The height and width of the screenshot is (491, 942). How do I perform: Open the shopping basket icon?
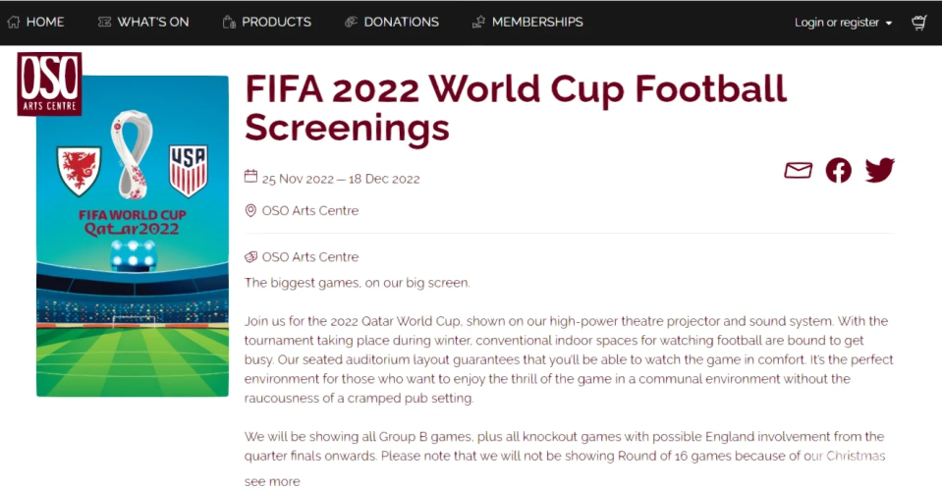coord(919,23)
